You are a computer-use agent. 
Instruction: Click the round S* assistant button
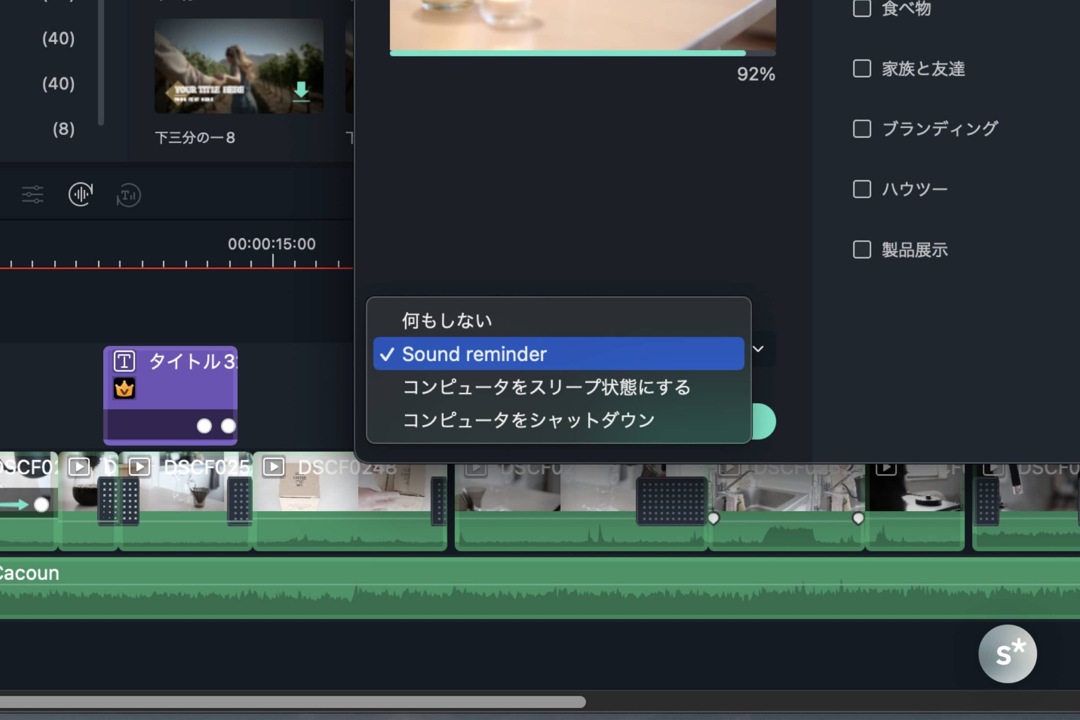click(x=1007, y=653)
